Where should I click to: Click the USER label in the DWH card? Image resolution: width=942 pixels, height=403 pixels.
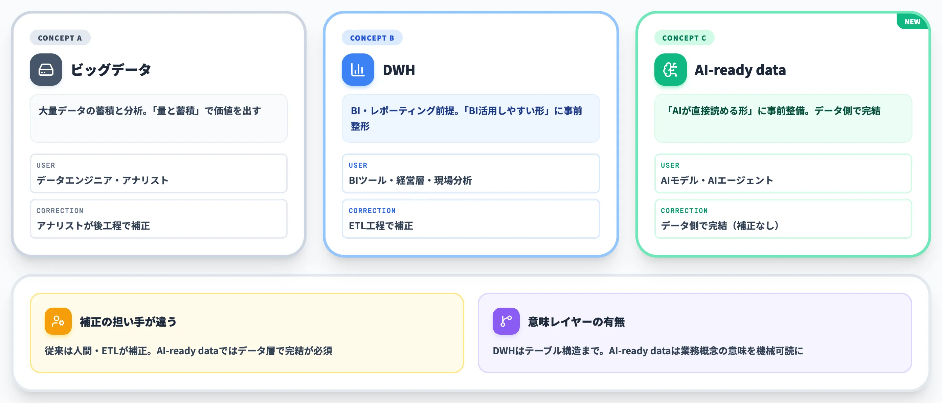[358, 165]
